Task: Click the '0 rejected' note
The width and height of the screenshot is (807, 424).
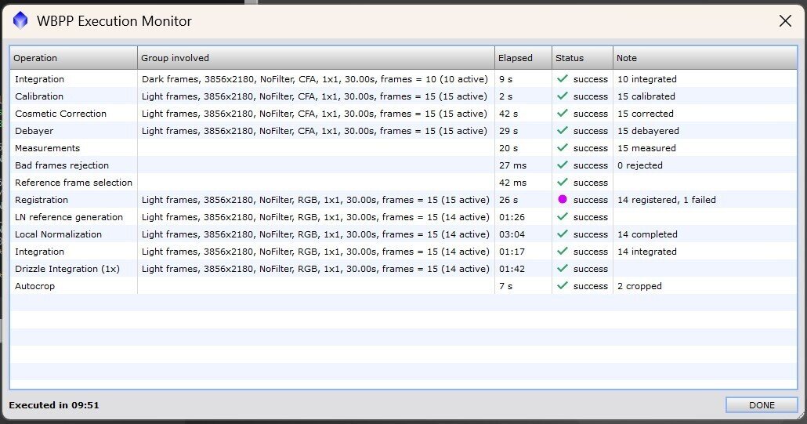Action: point(640,165)
